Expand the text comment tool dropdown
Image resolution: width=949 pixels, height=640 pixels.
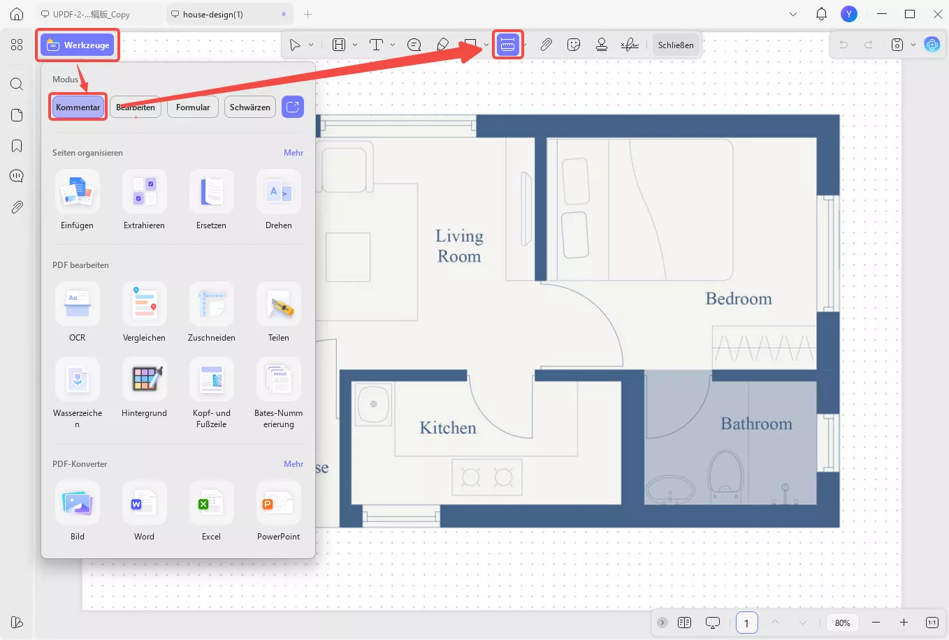coord(393,45)
